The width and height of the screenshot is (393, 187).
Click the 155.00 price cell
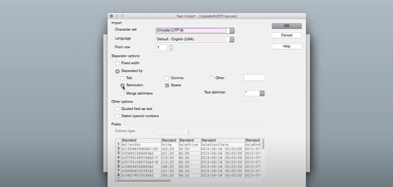click(169, 176)
